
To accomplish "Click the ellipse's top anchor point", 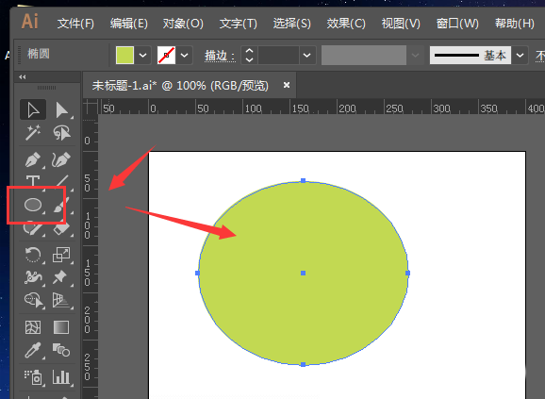I will click(303, 181).
